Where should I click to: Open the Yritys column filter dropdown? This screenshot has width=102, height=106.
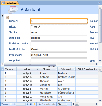coord(38,69)
